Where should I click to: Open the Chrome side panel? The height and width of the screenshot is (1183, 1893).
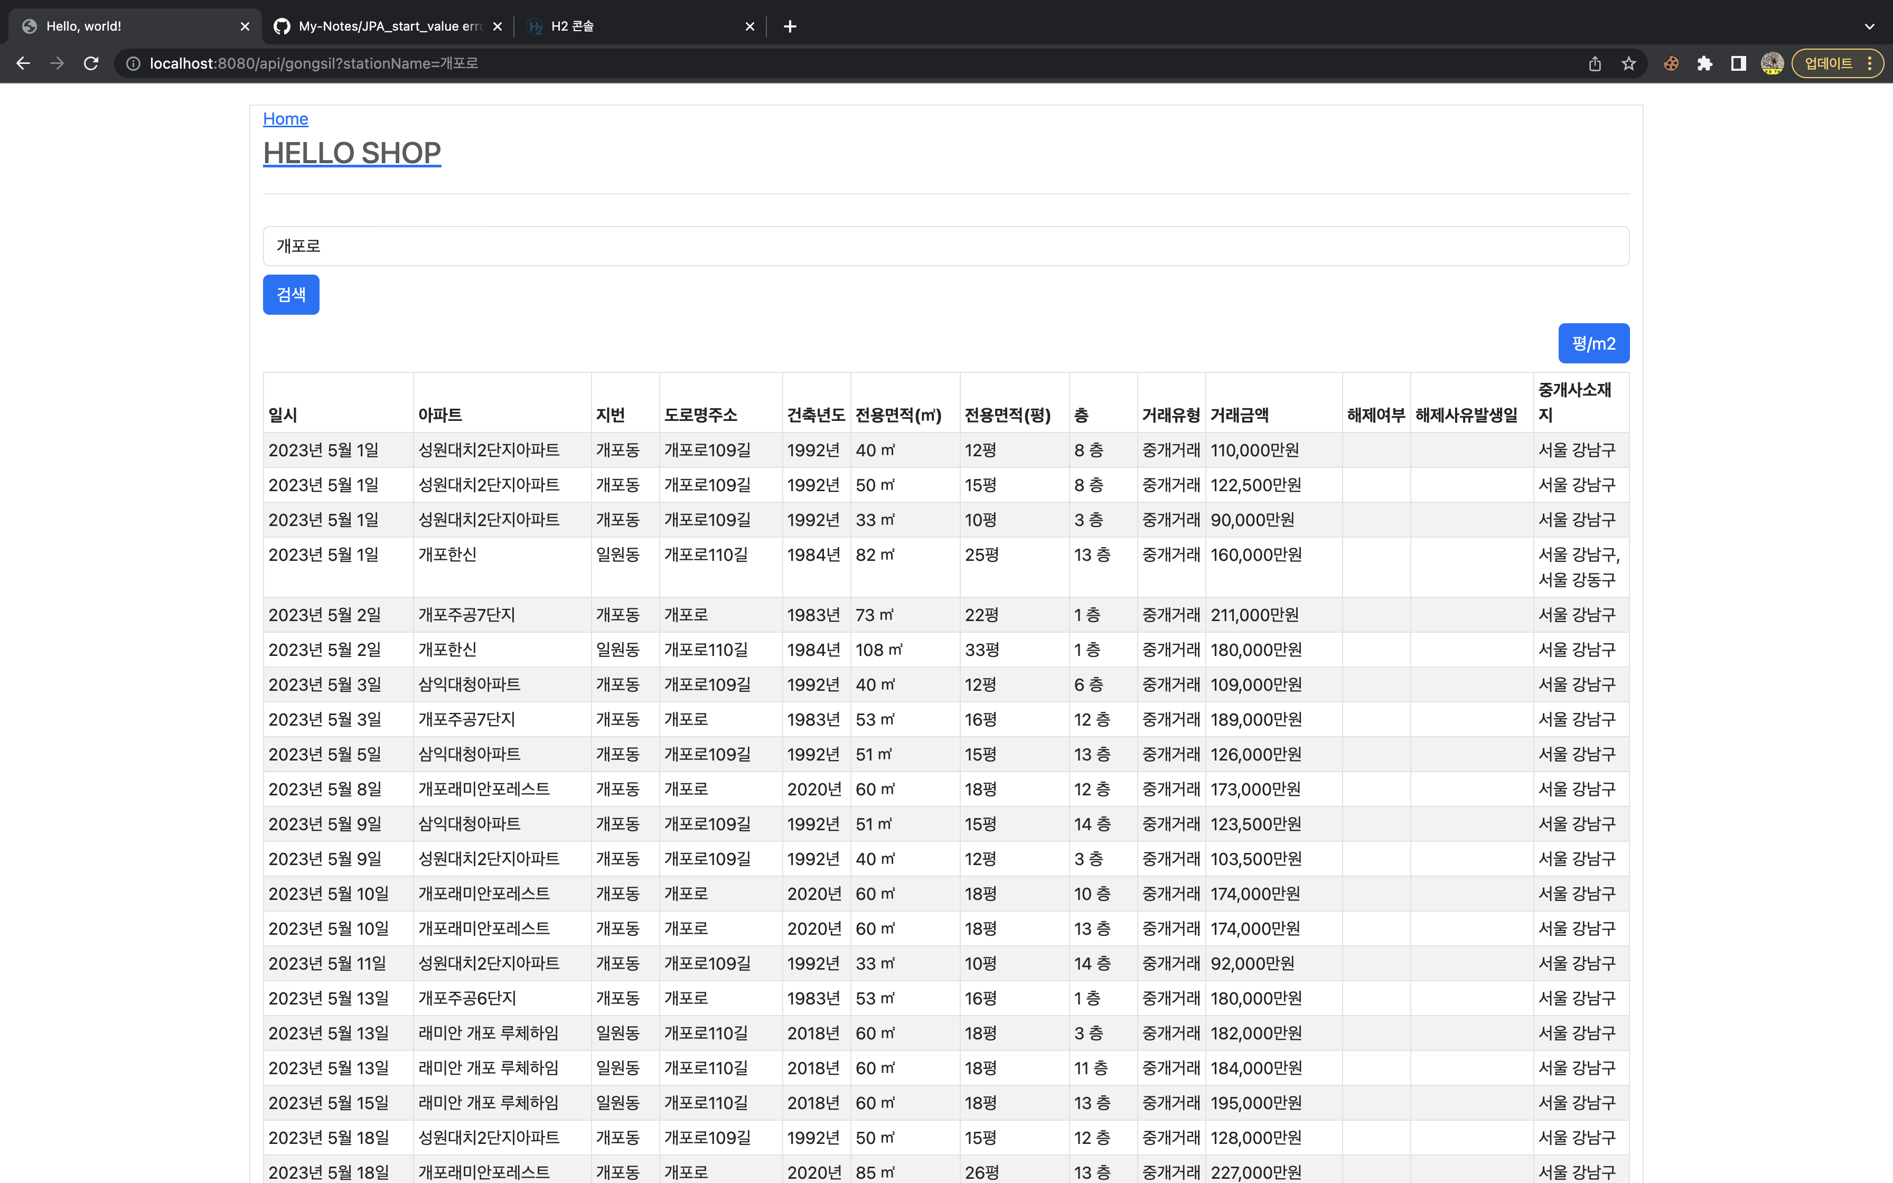pos(1738,63)
